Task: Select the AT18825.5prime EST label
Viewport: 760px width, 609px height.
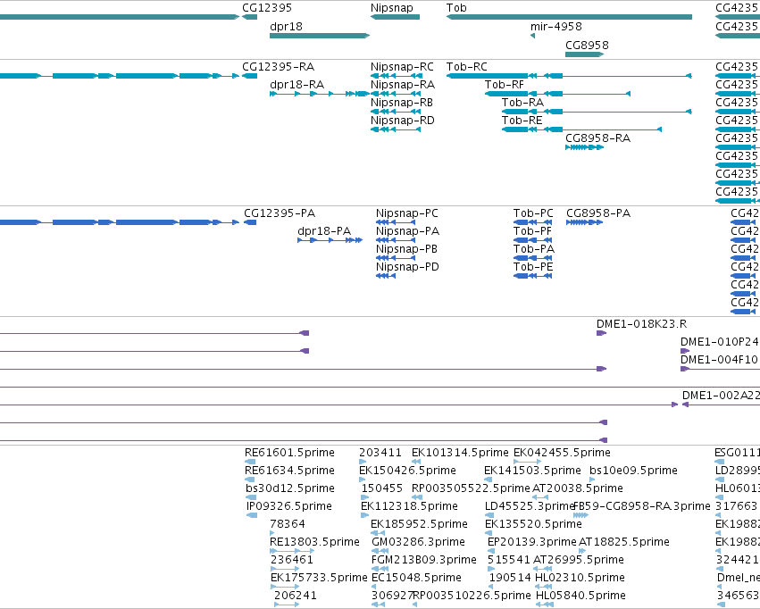Action: [x=624, y=542]
